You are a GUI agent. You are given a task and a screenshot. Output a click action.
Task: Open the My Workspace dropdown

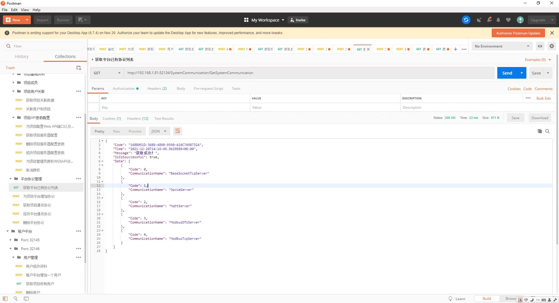click(x=264, y=20)
